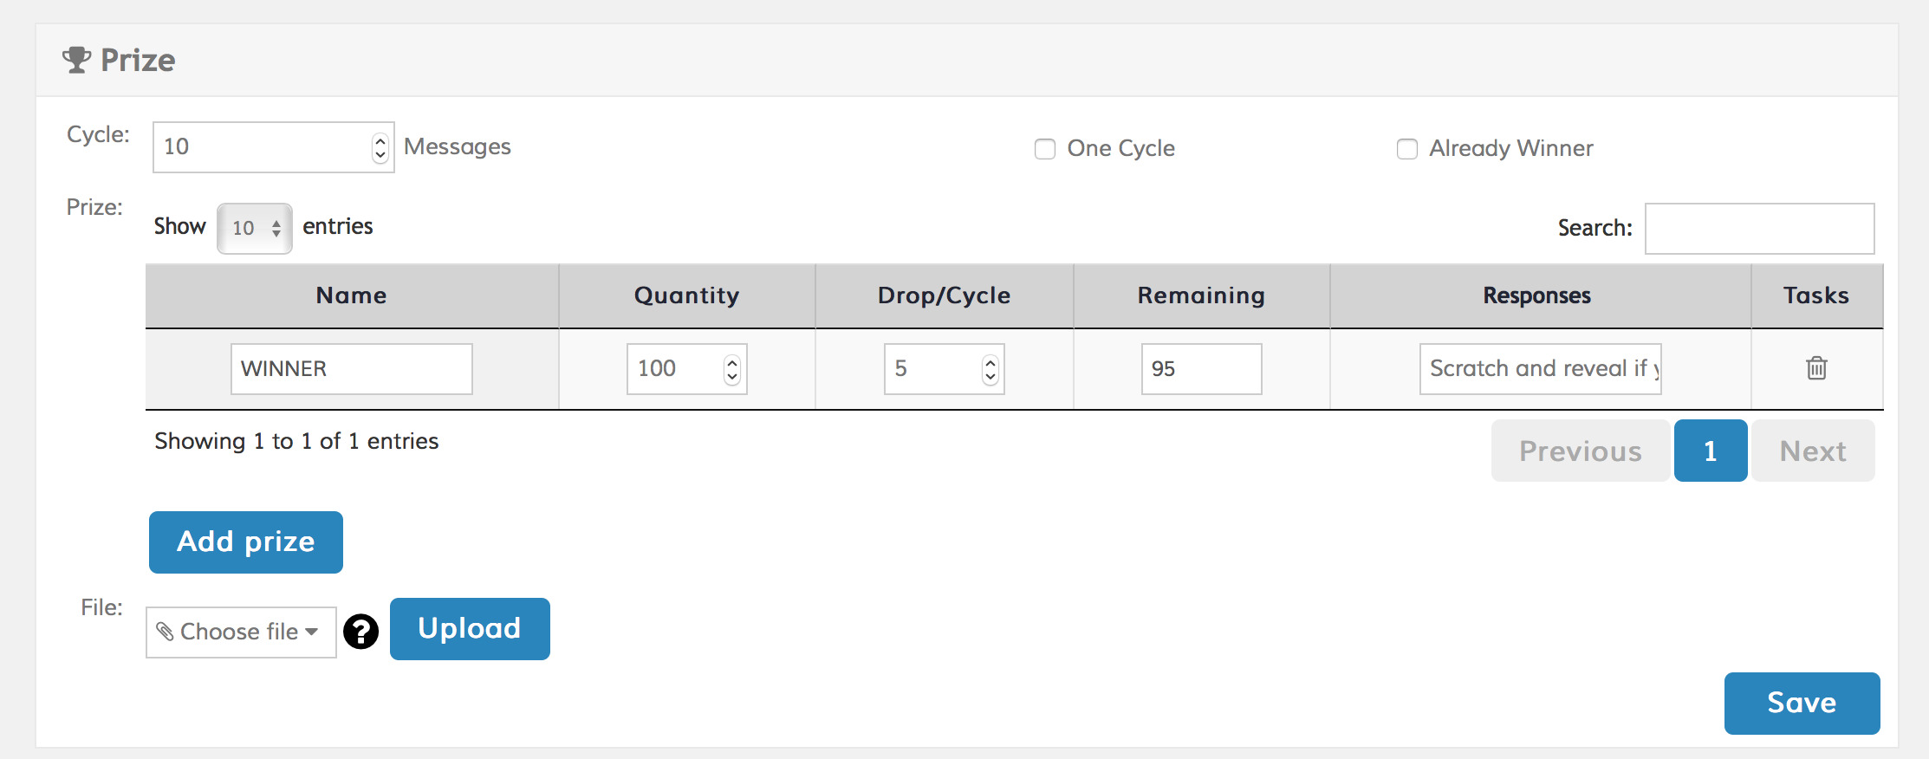Adjust the Quantity stepper for WINNER

(732, 369)
